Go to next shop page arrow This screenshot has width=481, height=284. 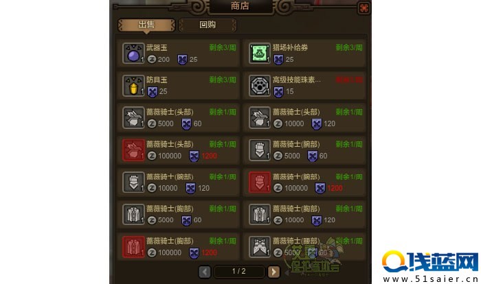(x=274, y=272)
